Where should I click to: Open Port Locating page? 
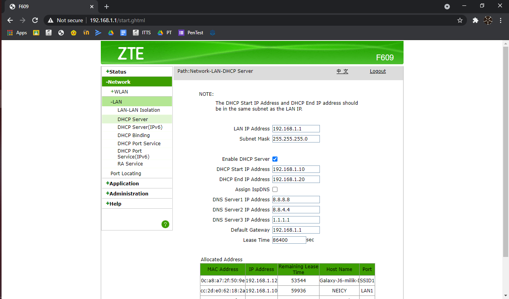click(126, 174)
